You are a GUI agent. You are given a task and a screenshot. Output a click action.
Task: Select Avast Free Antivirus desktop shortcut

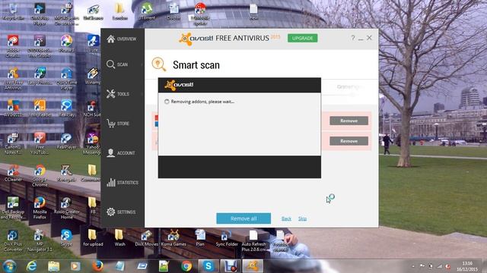click(14, 79)
